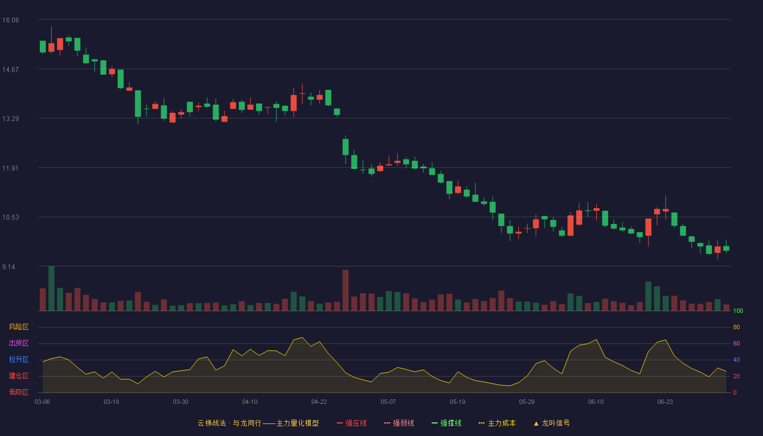Click the 04-10 date label
Image resolution: width=763 pixels, height=436 pixels.
pyautogui.click(x=250, y=402)
